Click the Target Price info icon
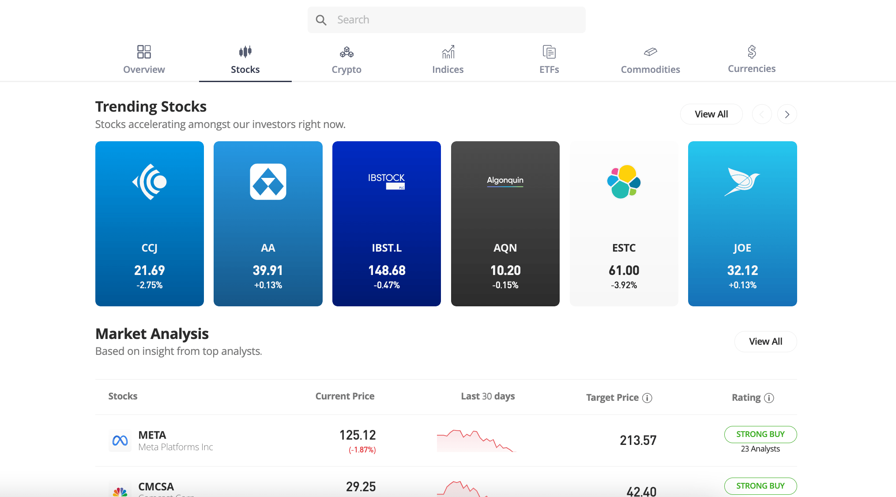 pyautogui.click(x=647, y=398)
